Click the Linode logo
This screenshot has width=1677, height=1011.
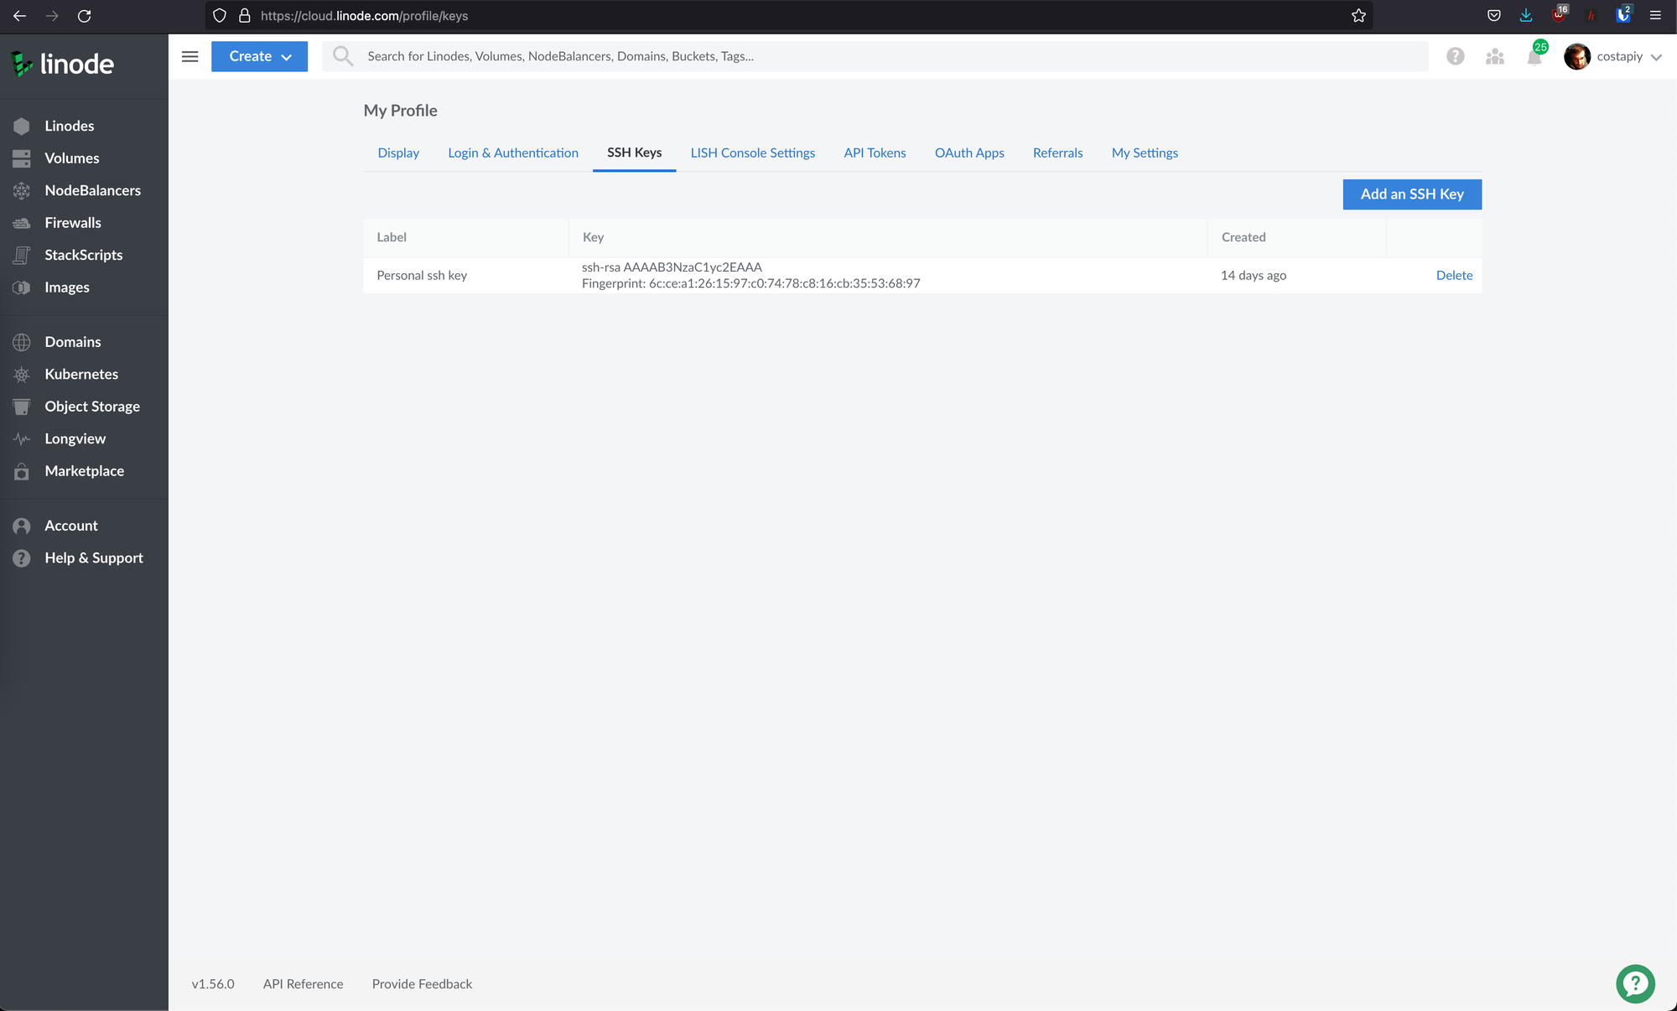pyautogui.click(x=63, y=64)
